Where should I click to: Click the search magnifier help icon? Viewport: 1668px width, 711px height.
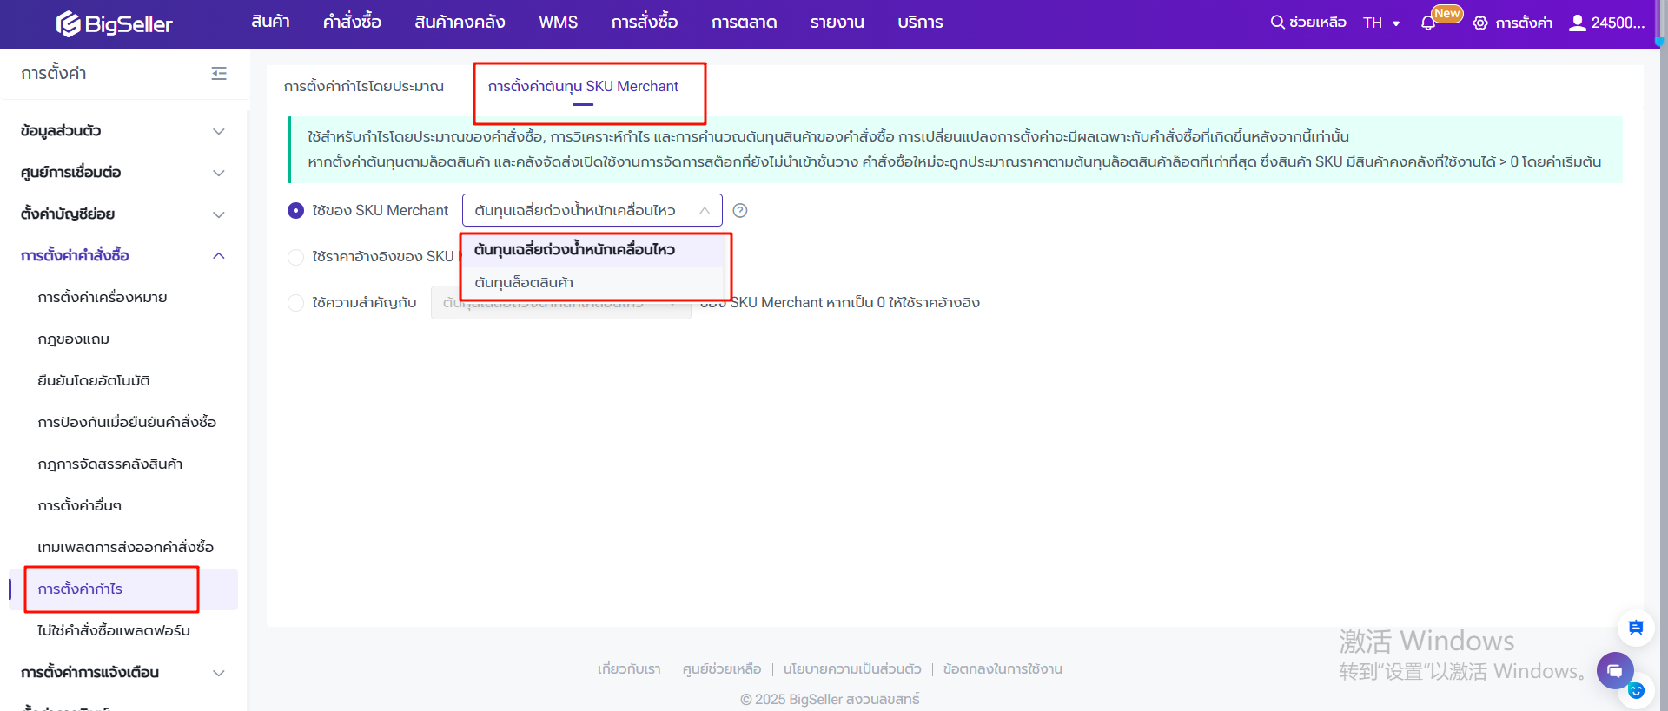point(1277,23)
